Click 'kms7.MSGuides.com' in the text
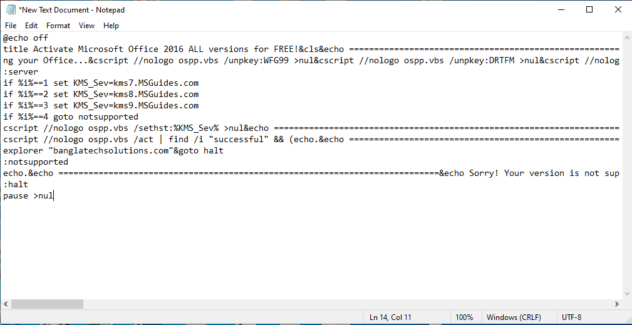Screen dimensions: 632x325 click(156, 83)
